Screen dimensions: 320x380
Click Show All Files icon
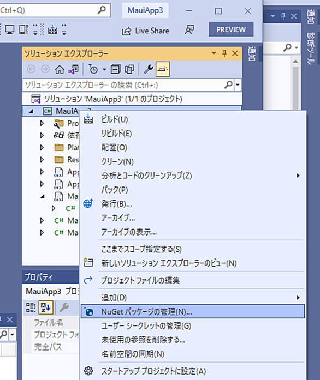129,69
